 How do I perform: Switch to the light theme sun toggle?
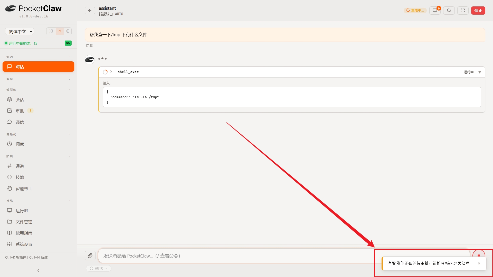click(51, 31)
